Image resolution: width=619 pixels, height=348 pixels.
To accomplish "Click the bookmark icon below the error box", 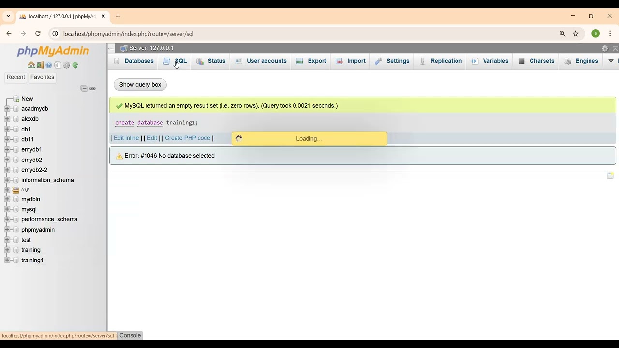I will click(x=610, y=175).
